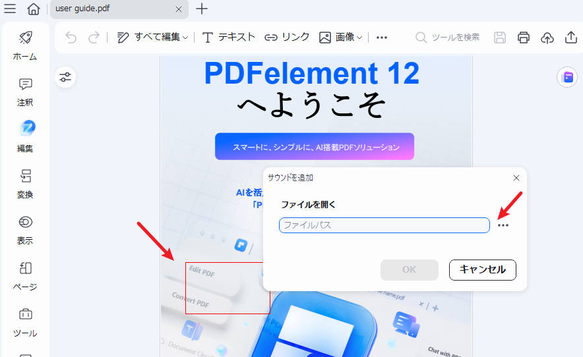Open the 変換 convert sidebar tool

pyautogui.click(x=25, y=184)
